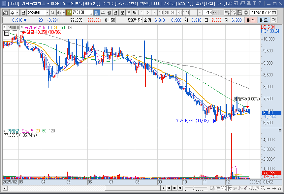284x194 pixels.
Task: Click the add indicator candlestick icon
Action: coord(227,13)
